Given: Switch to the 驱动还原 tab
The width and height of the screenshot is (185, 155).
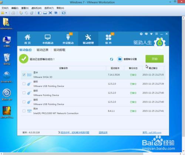Looking at the screenshot, I should click(43, 50).
